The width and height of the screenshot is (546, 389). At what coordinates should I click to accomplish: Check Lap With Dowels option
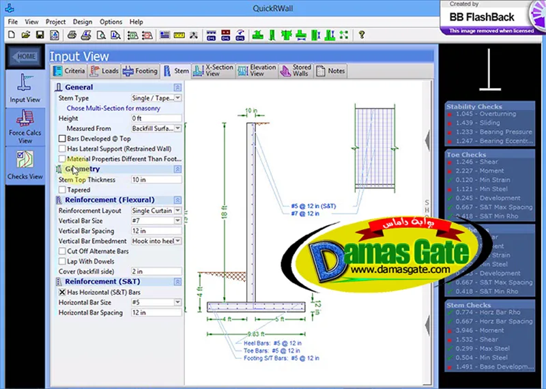(62, 261)
